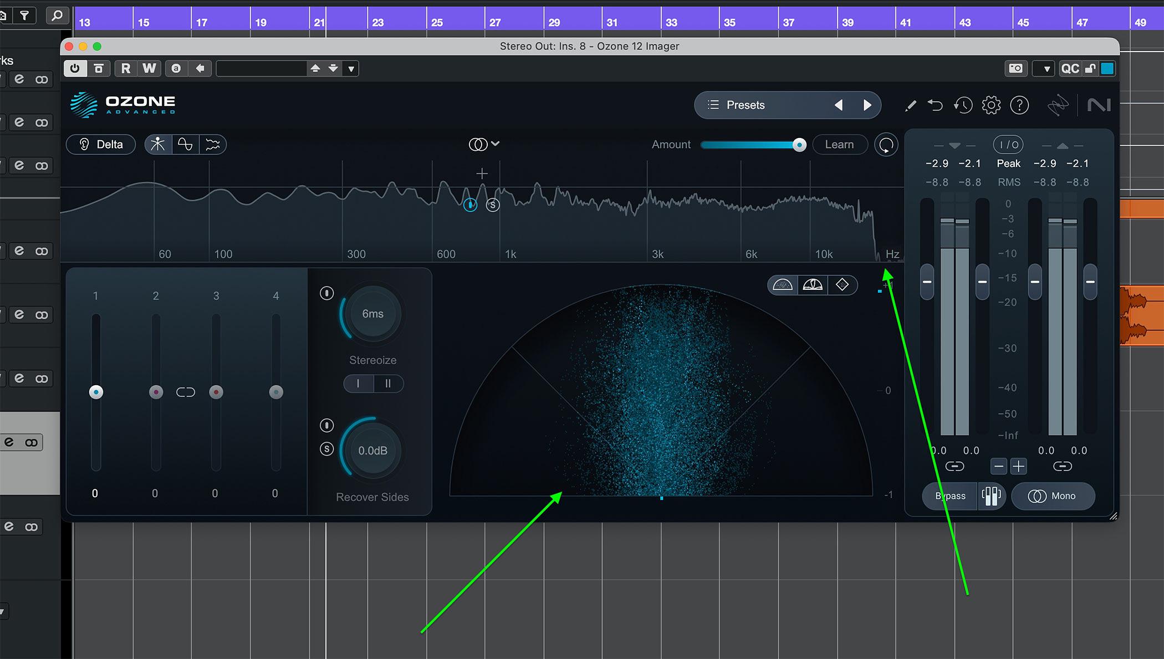1164x659 pixels.
Task: Select the wavy-lines mode tab
Action: click(213, 145)
